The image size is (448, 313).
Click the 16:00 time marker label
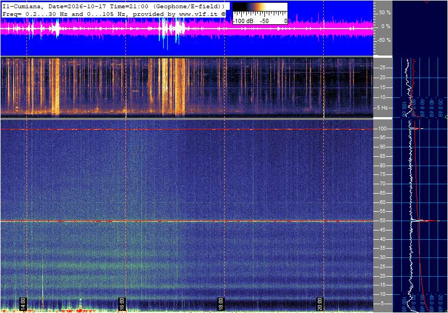pyautogui.click(x=122, y=304)
